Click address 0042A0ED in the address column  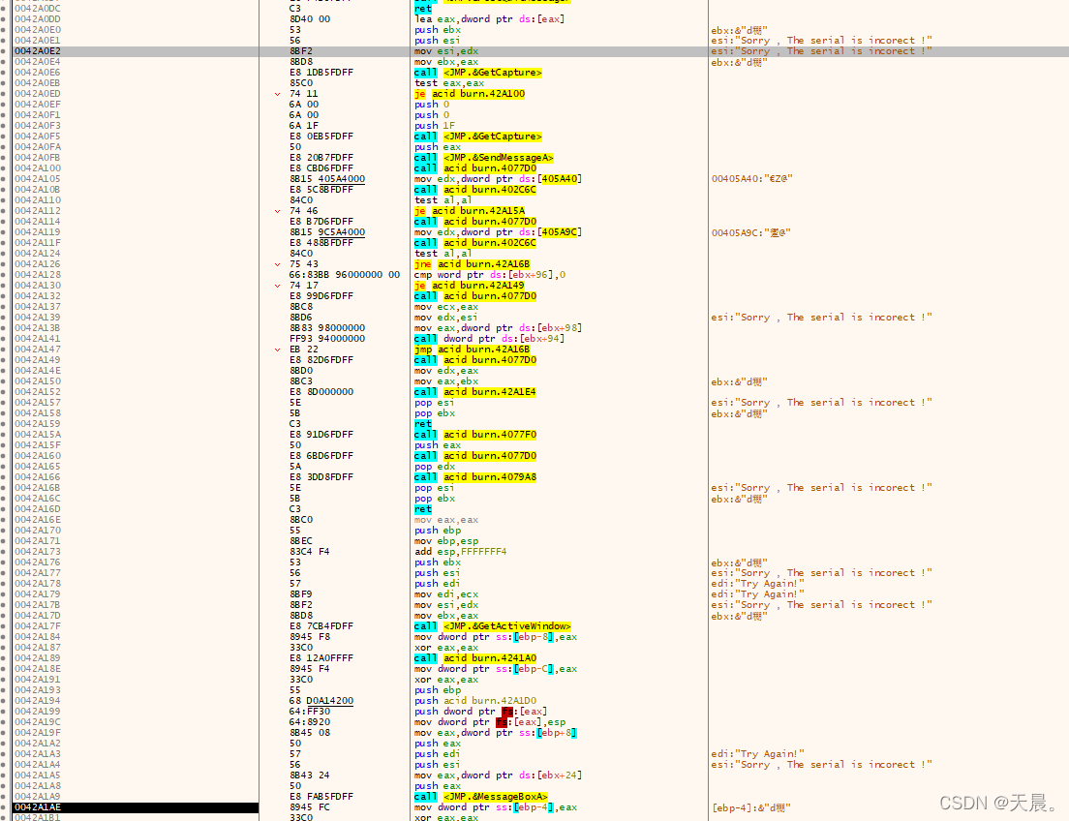tap(38, 93)
